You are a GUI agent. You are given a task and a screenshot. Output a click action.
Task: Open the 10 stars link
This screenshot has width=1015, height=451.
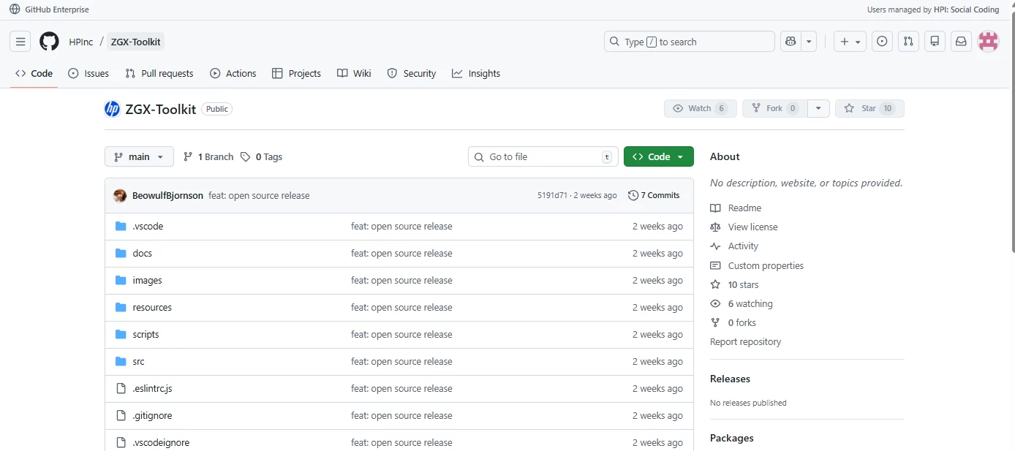pyautogui.click(x=734, y=285)
